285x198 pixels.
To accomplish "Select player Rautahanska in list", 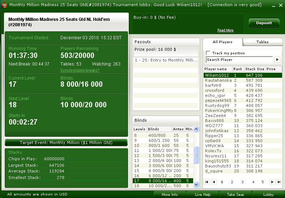I will 243,80.
